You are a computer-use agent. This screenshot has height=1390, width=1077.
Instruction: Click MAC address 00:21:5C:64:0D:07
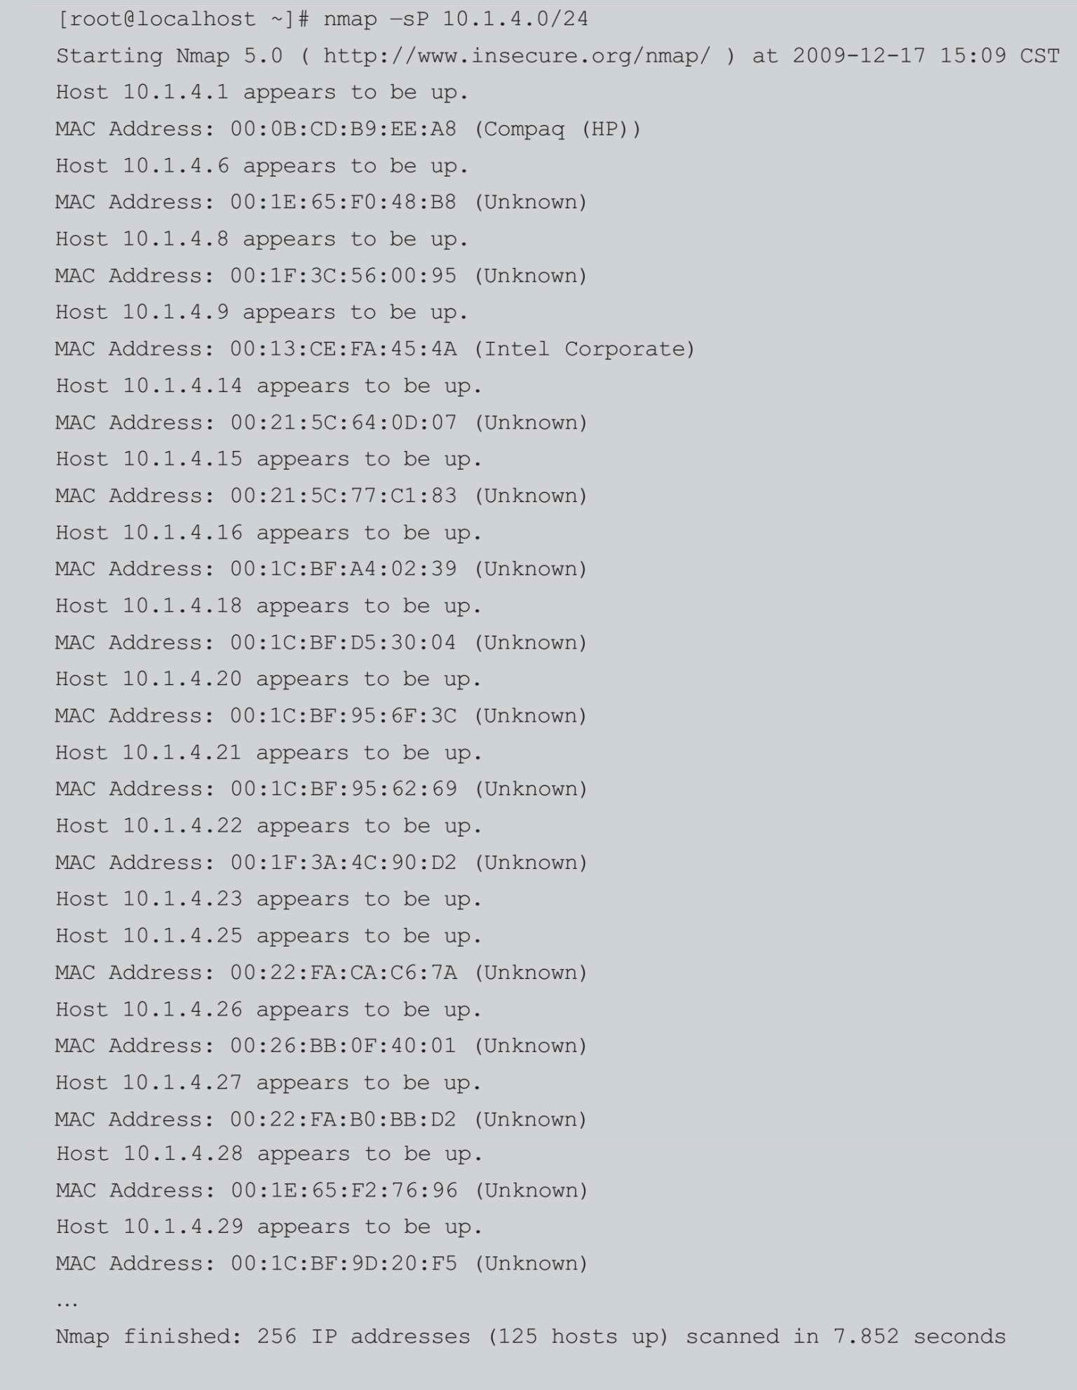point(343,422)
